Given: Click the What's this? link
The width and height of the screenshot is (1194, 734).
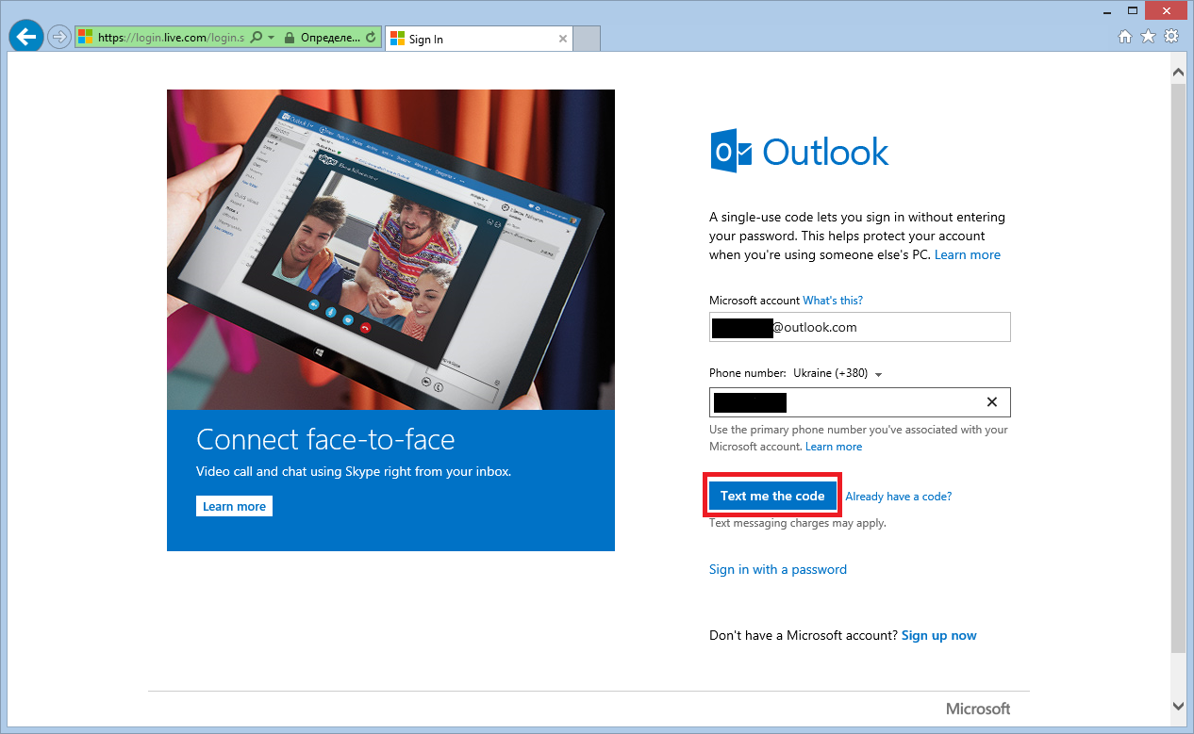Looking at the screenshot, I should pos(833,300).
